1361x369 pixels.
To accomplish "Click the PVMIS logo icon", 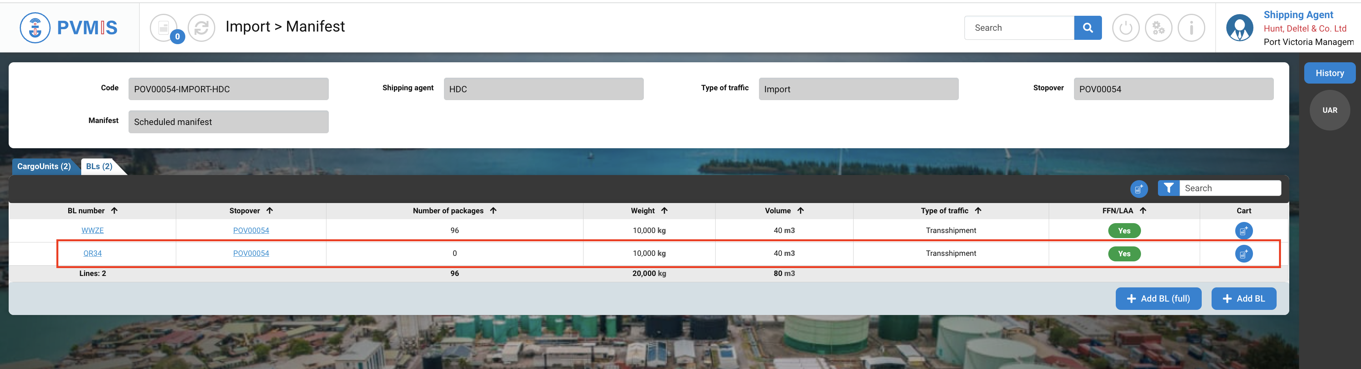I will coord(35,28).
